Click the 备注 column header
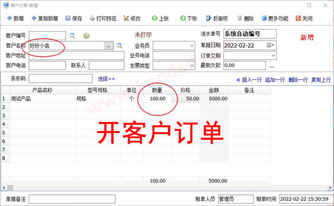The width and height of the screenshot is (334, 206). [x=249, y=90]
